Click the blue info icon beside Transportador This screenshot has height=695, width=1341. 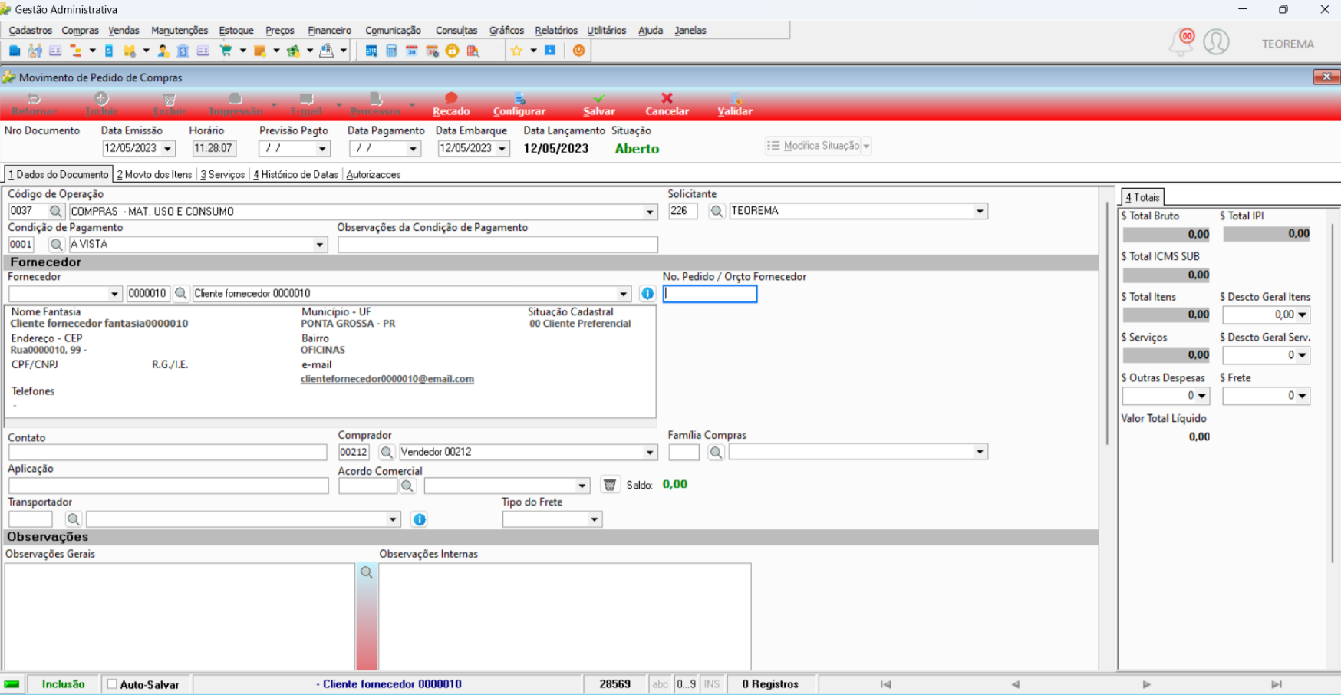click(420, 519)
